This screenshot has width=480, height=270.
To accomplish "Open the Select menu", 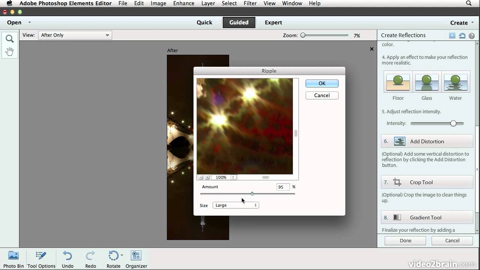I will coord(229,3).
